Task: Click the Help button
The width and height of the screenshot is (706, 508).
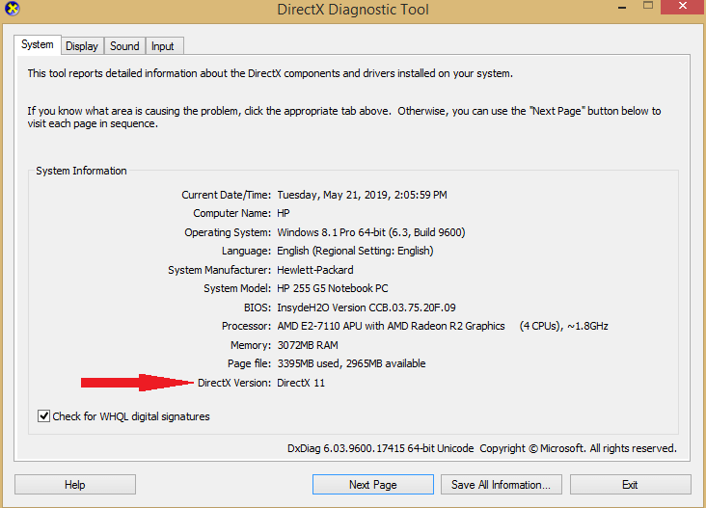Action: pyautogui.click(x=74, y=485)
